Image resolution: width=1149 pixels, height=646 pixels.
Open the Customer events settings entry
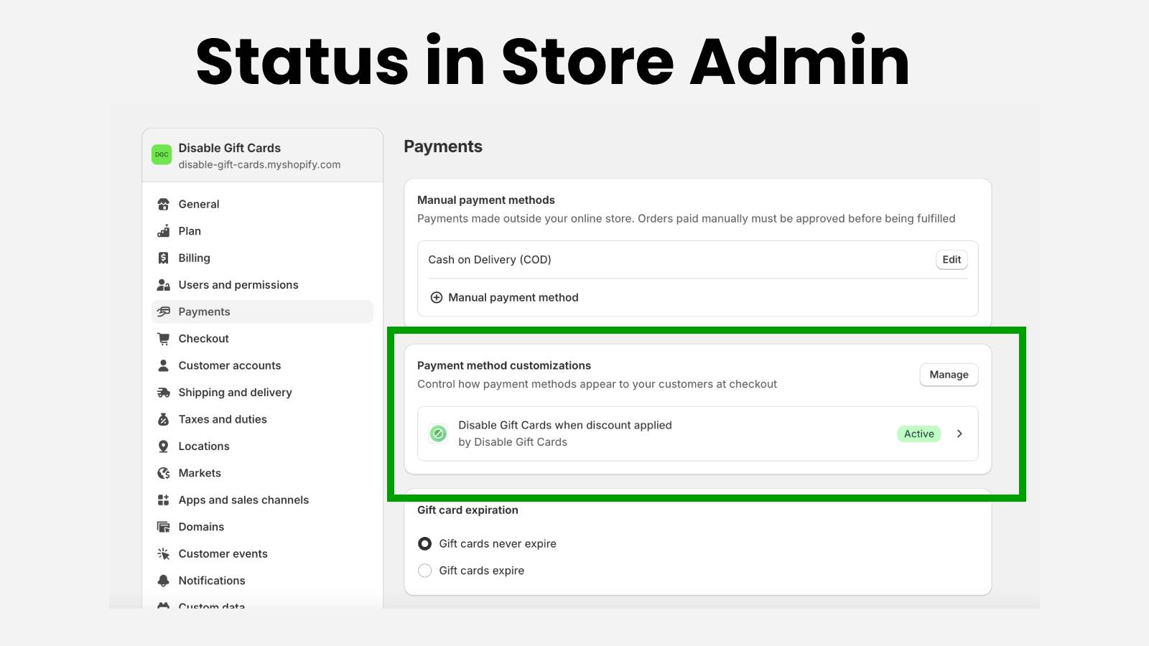pos(223,553)
